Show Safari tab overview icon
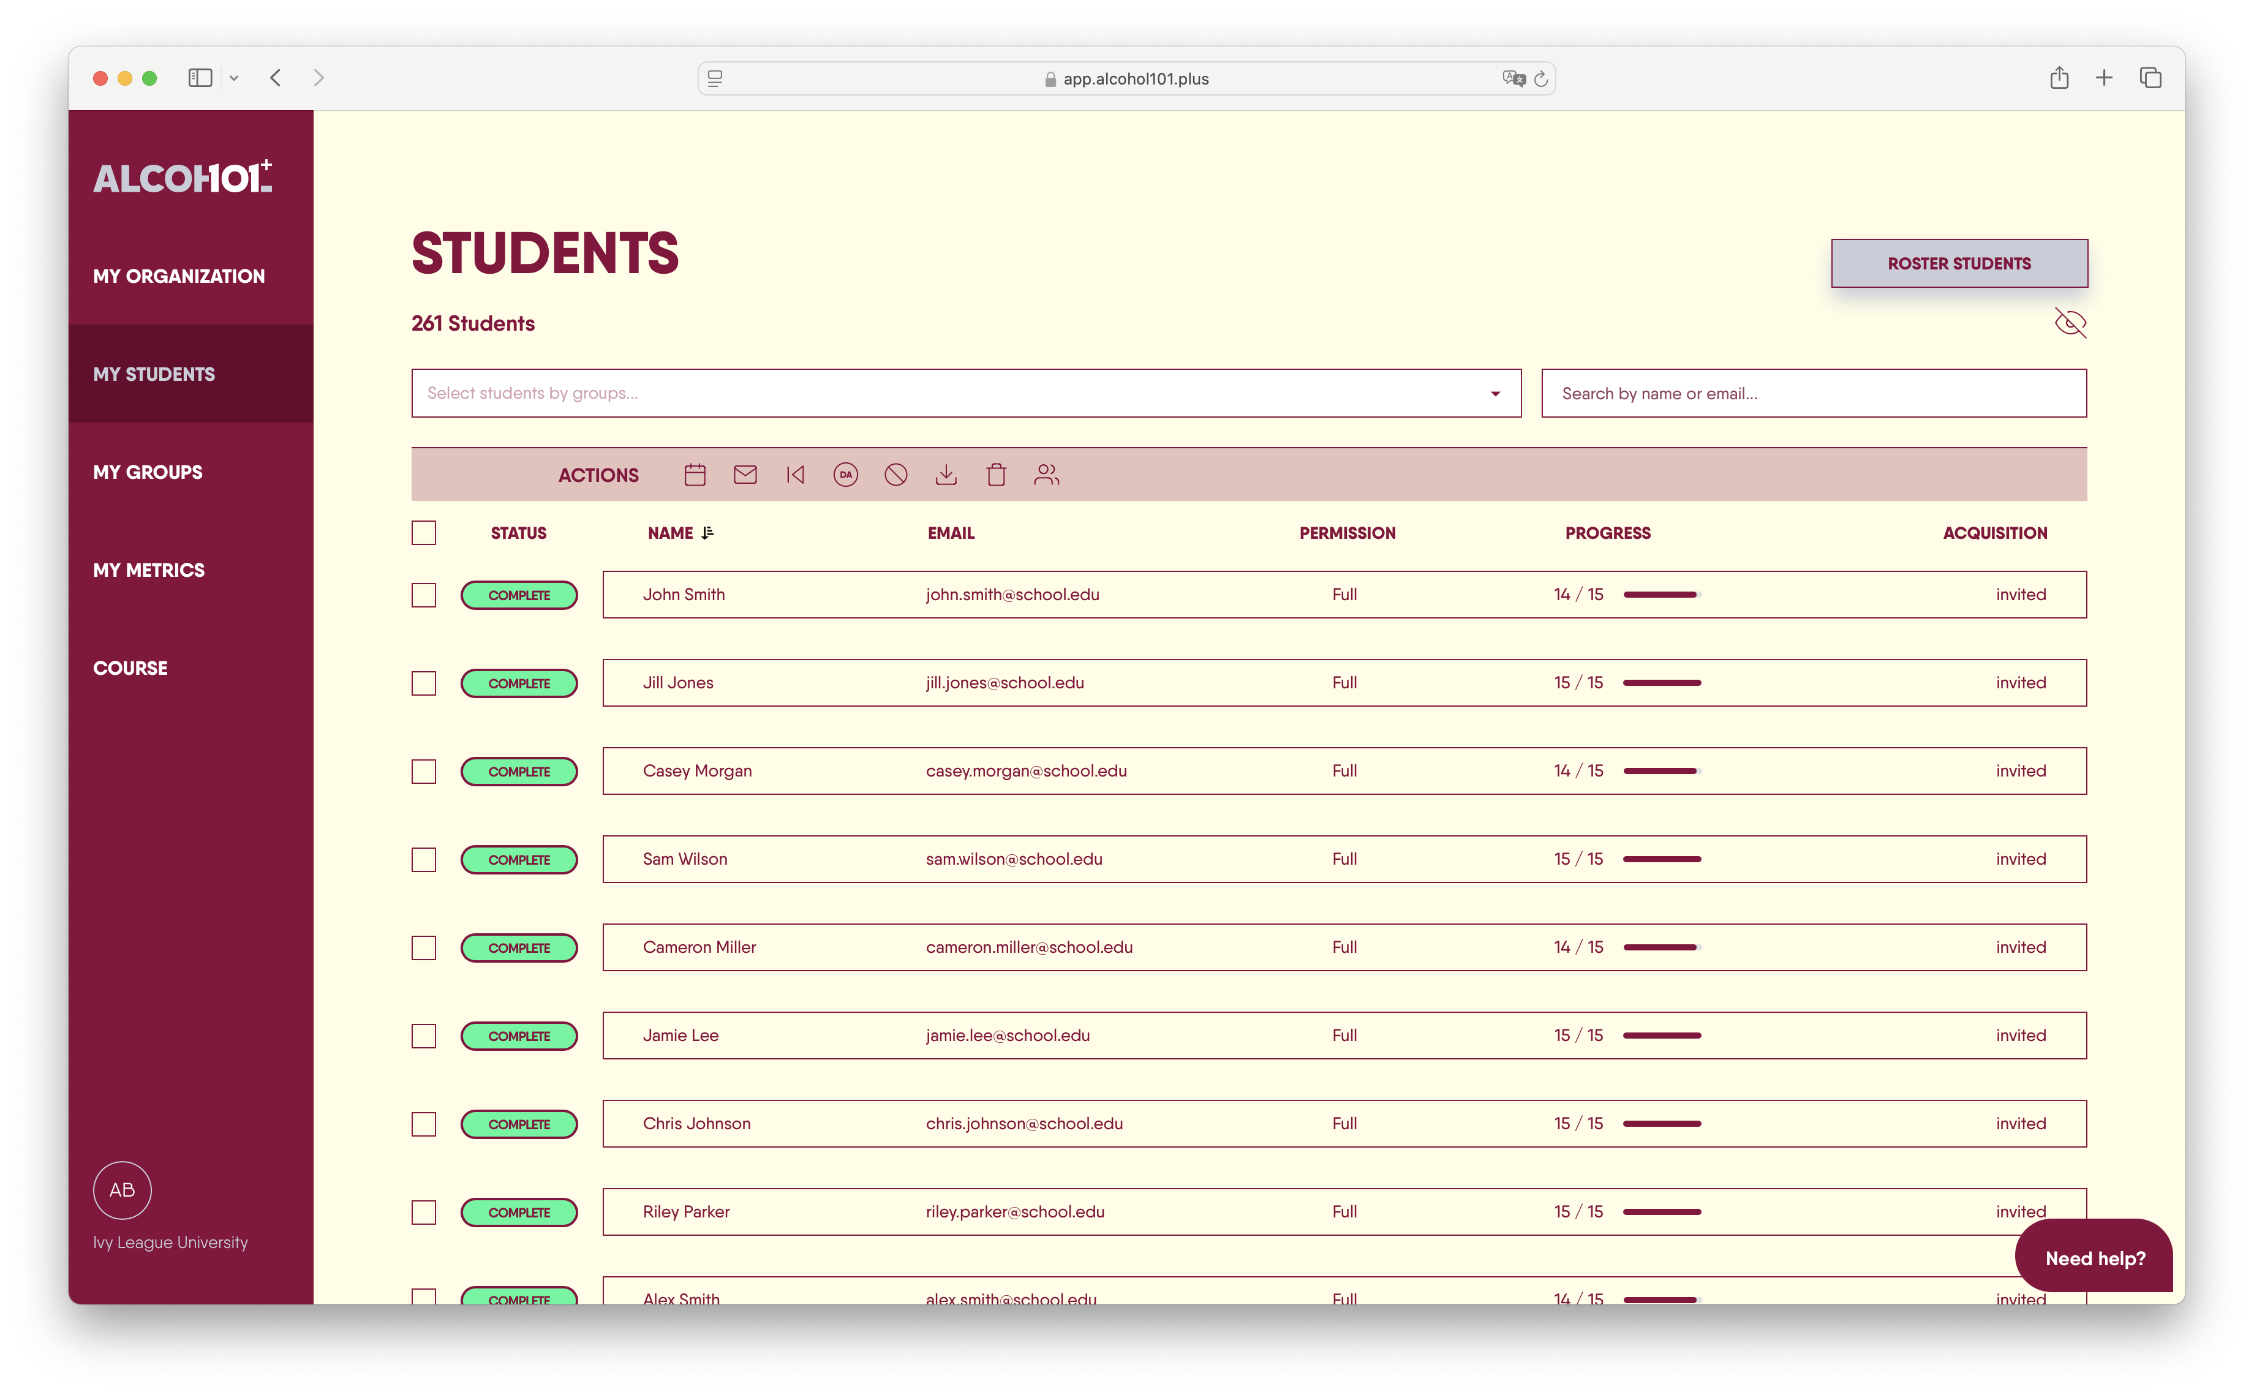The width and height of the screenshot is (2254, 1395). click(x=2150, y=78)
